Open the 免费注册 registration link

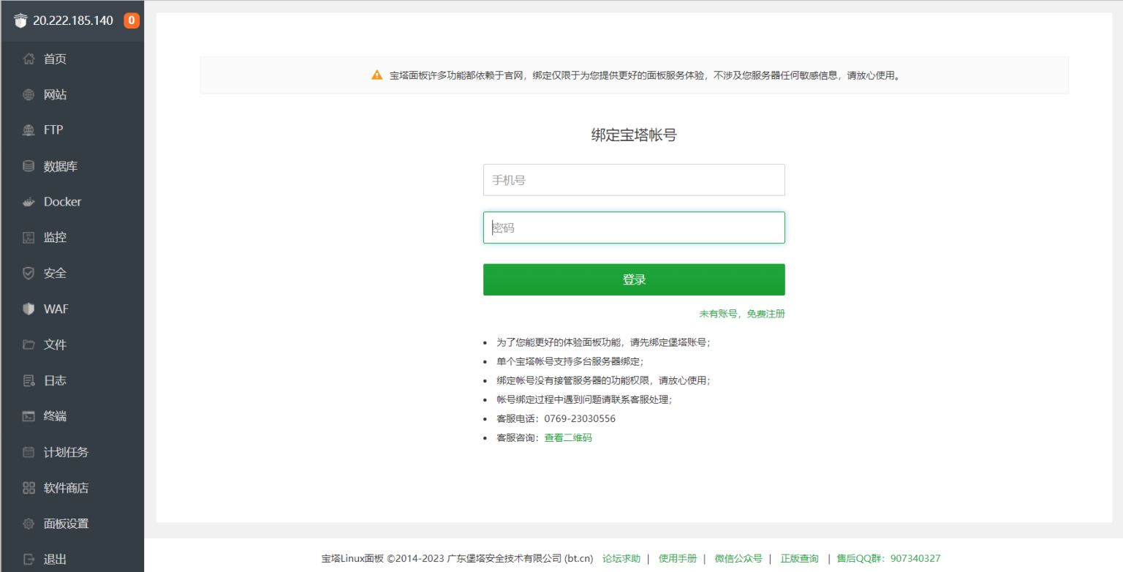[x=763, y=313]
